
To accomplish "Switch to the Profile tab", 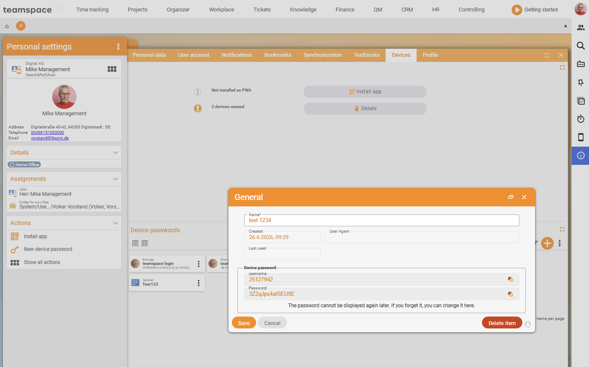I will (x=430, y=55).
